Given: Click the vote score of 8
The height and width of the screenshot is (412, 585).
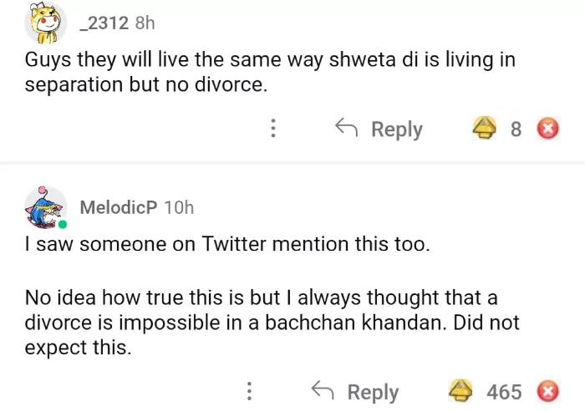Looking at the screenshot, I should tap(516, 129).
